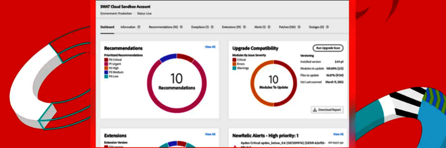Open the Recommendations (10) tab
Viewport: 446px width, 148px height.
[163, 27]
